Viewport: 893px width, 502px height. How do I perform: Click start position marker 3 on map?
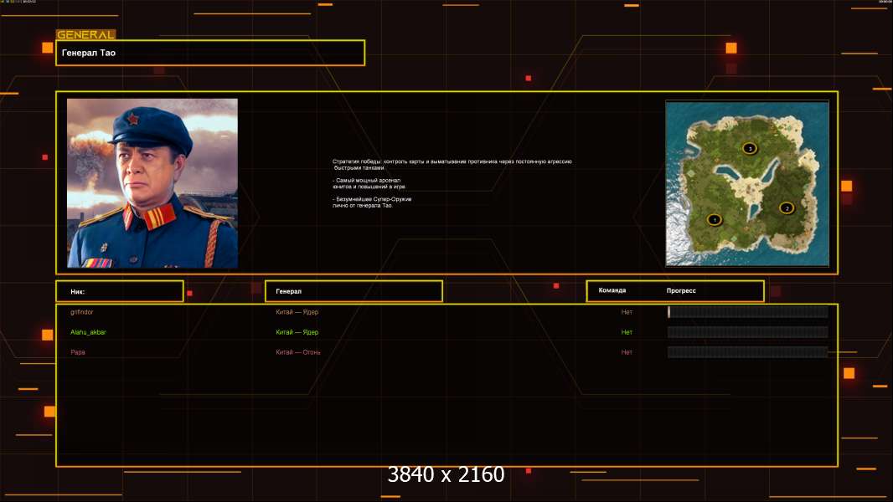tap(750, 148)
